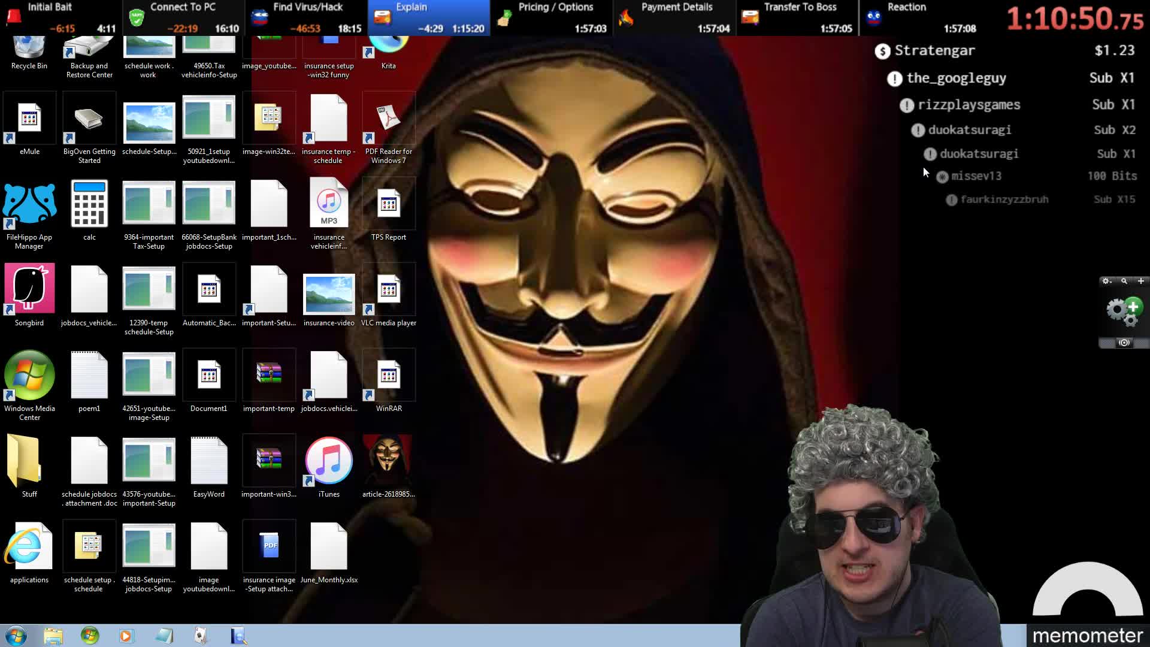Select the Explain split
The width and height of the screenshot is (1150, 647).
[429, 18]
